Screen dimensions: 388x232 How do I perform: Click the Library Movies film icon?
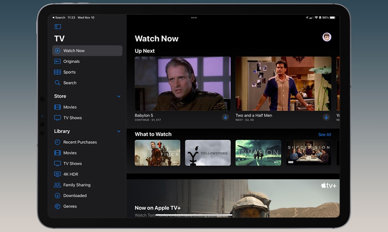[57, 153]
